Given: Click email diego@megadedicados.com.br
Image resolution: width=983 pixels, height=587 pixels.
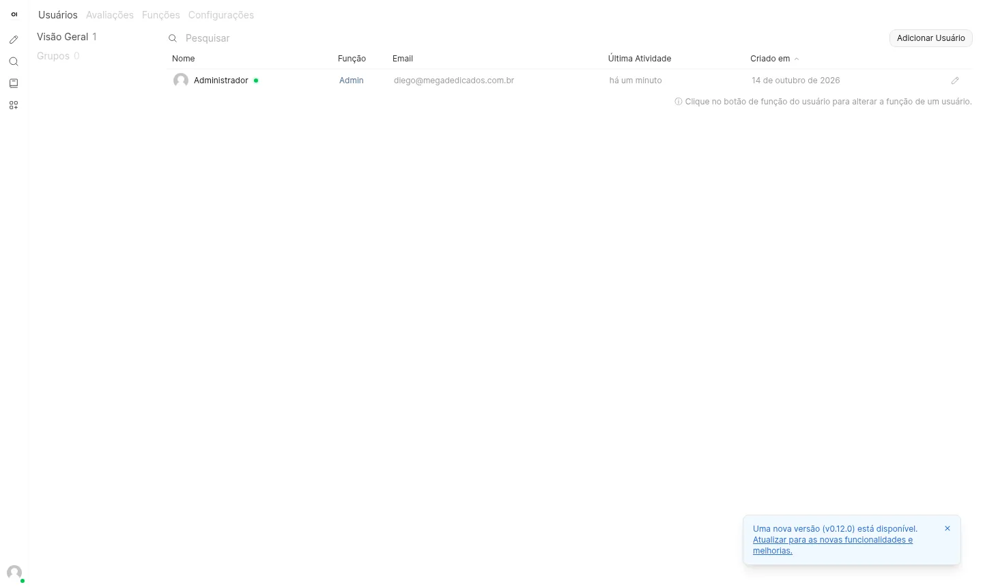Looking at the screenshot, I should click(454, 81).
